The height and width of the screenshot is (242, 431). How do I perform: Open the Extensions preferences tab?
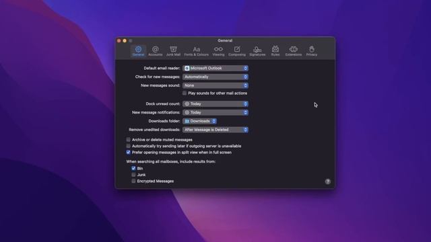pyautogui.click(x=294, y=51)
